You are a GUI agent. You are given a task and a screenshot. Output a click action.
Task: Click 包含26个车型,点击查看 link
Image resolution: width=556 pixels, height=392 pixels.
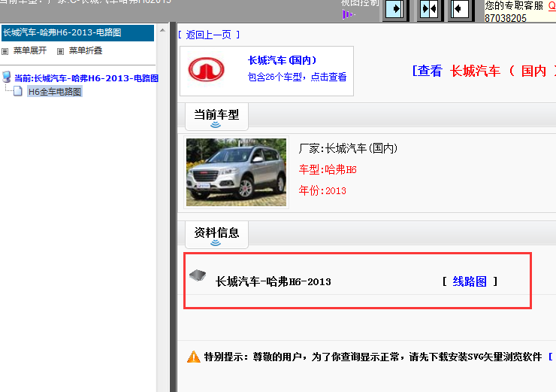[x=297, y=77]
